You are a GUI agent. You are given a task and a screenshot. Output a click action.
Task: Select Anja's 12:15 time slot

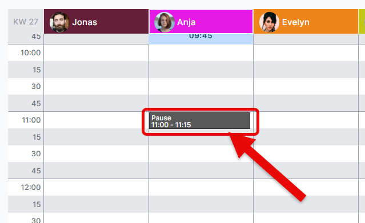[201, 204]
